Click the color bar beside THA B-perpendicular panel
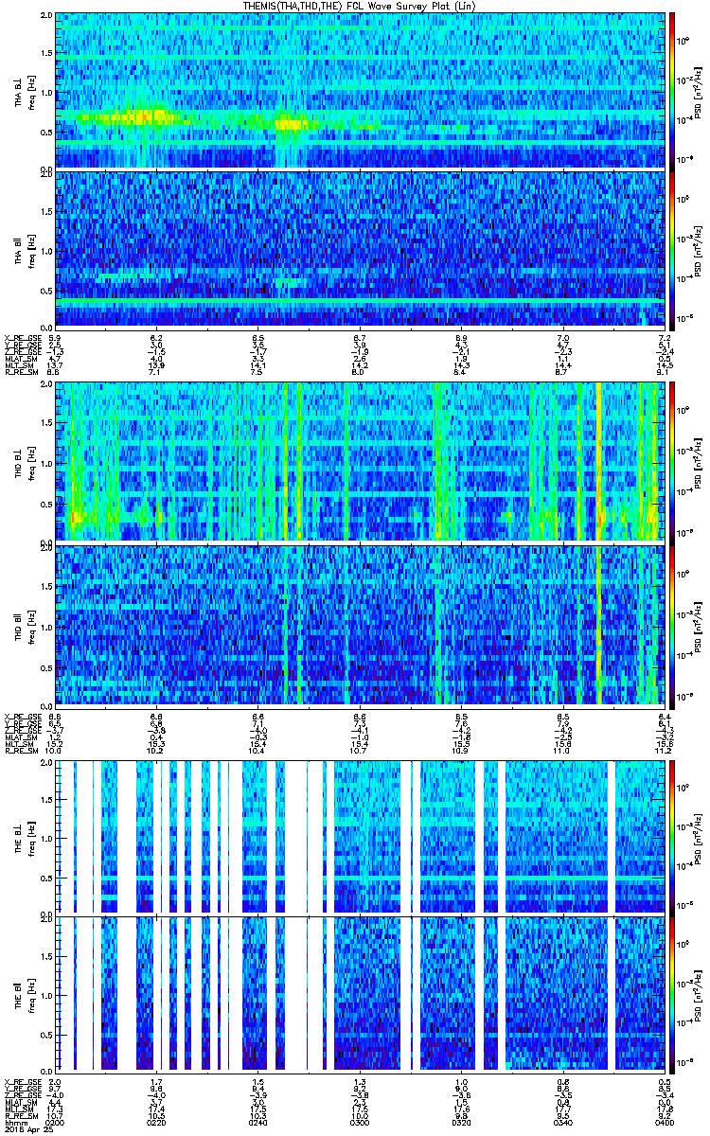Image resolution: width=710 pixels, height=1136 pixels. coord(672,90)
